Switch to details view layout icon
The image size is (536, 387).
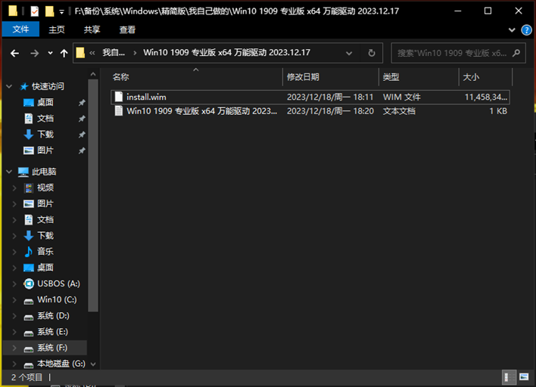[x=508, y=376]
